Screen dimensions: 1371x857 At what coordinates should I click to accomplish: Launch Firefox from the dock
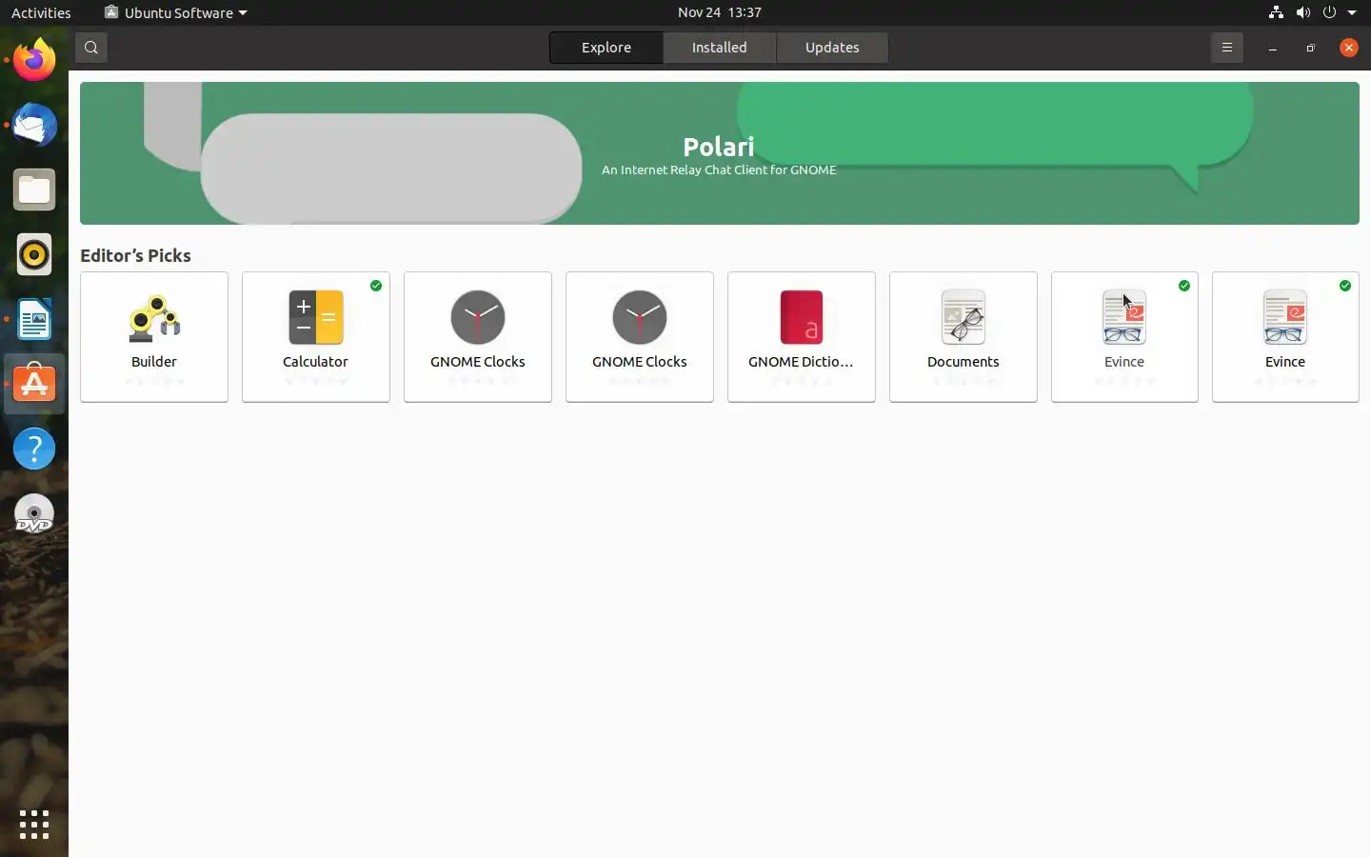coord(34,60)
